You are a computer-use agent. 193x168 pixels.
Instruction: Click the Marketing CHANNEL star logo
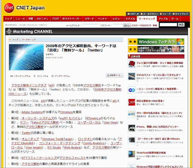(x=9, y=31)
